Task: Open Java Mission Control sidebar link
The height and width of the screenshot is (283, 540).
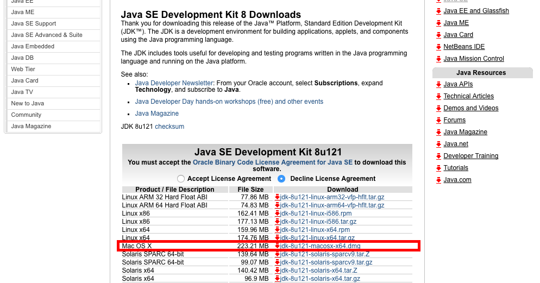Action: point(474,59)
